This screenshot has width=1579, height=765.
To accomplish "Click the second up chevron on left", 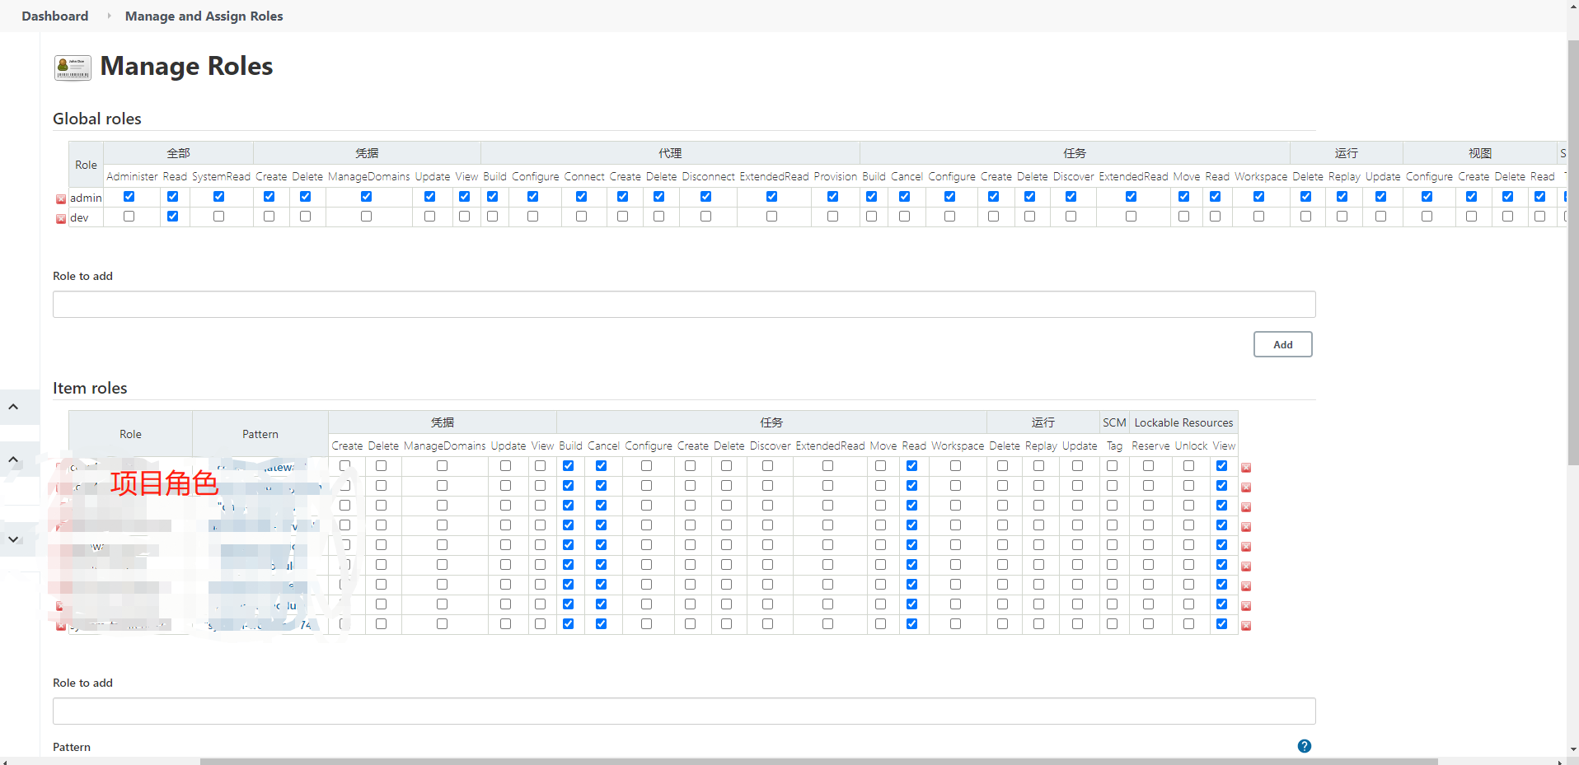I will coord(14,459).
